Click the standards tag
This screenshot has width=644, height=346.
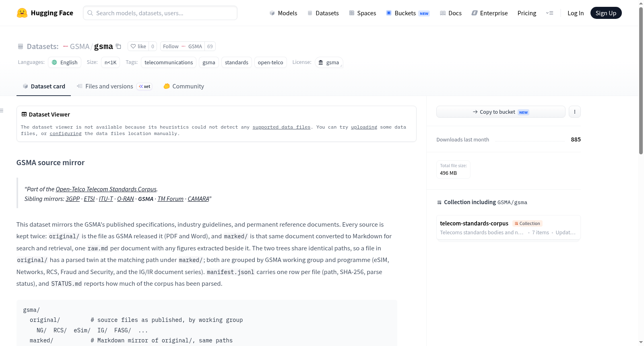[237, 62]
